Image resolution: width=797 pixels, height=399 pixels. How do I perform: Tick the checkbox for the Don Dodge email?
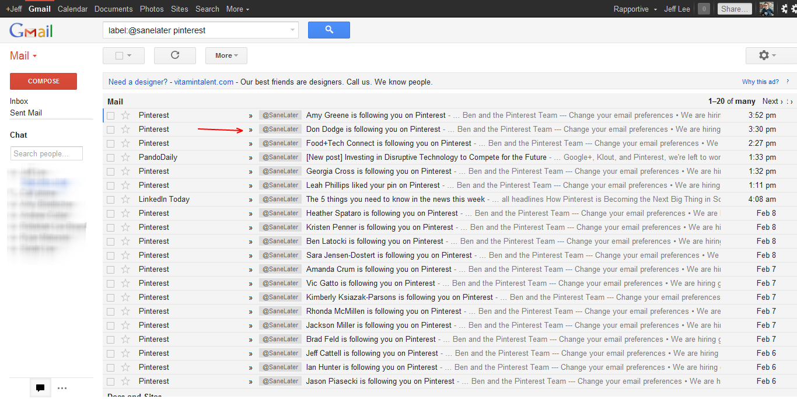111,129
